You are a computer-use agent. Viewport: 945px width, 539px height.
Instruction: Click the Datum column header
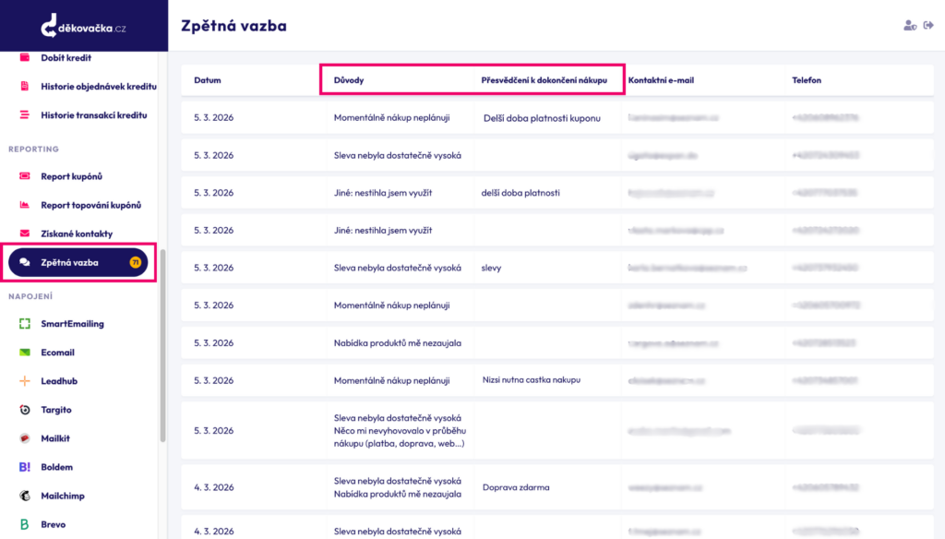(208, 80)
